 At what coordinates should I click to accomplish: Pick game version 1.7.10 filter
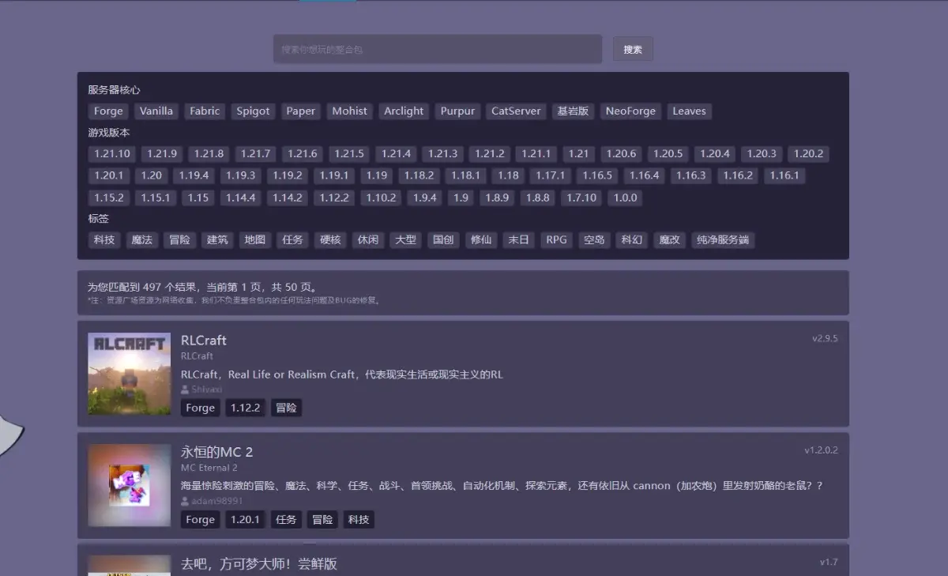[581, 198]
